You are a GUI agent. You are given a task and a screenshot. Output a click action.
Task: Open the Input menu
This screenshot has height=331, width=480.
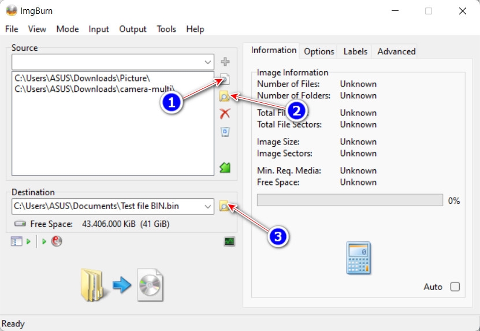click(99, 29)
